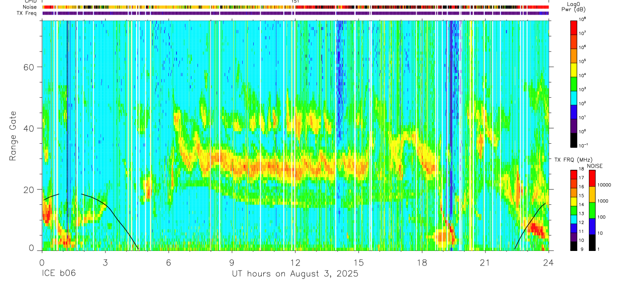
Task: Select the yellow Lag0 Pwr color bar segment
Action: click(574, 70)
